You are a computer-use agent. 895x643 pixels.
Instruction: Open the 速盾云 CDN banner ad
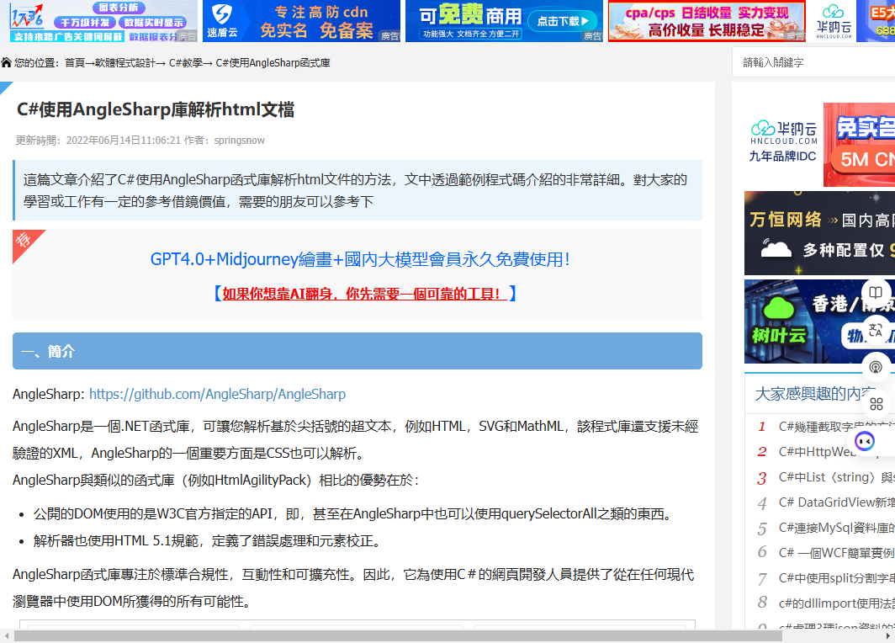click(x=301, y=21)
